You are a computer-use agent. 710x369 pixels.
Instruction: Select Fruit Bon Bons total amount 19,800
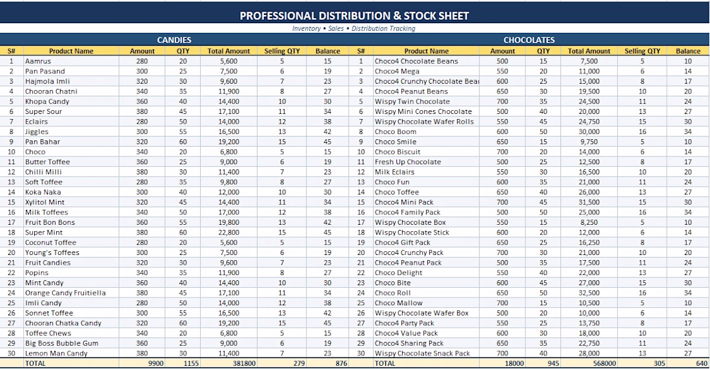pyautogui.click(x=228, y=222)
